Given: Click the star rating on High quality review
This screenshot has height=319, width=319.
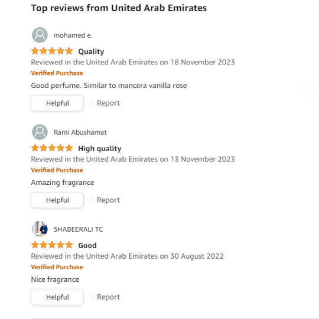Looking at the screenshot, I should click(x=52, y=148).
